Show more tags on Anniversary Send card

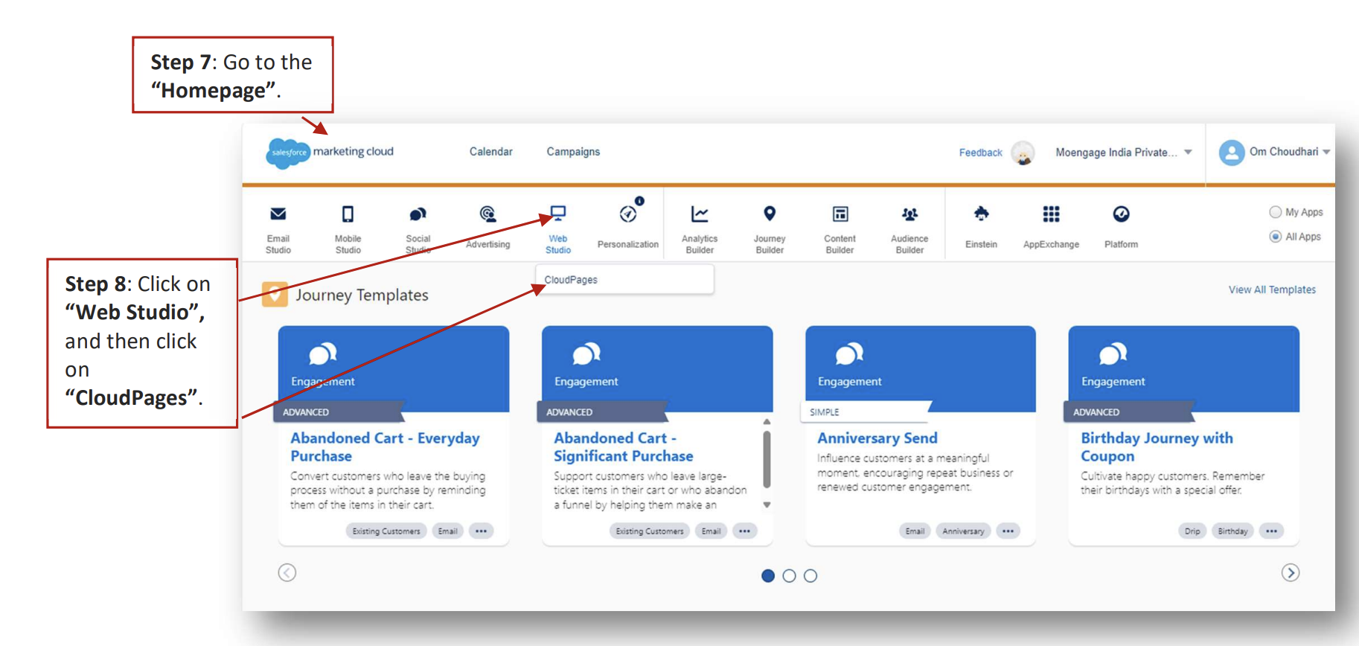[1008, 531]
